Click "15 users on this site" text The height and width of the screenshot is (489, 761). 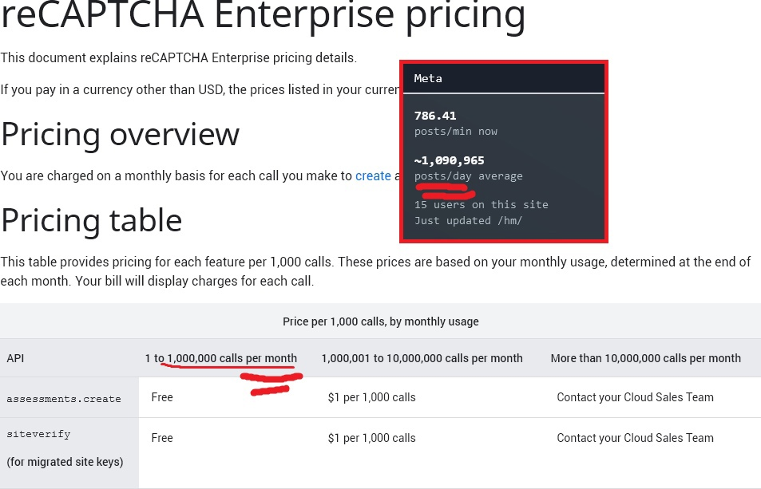click(x=481, y=204)
